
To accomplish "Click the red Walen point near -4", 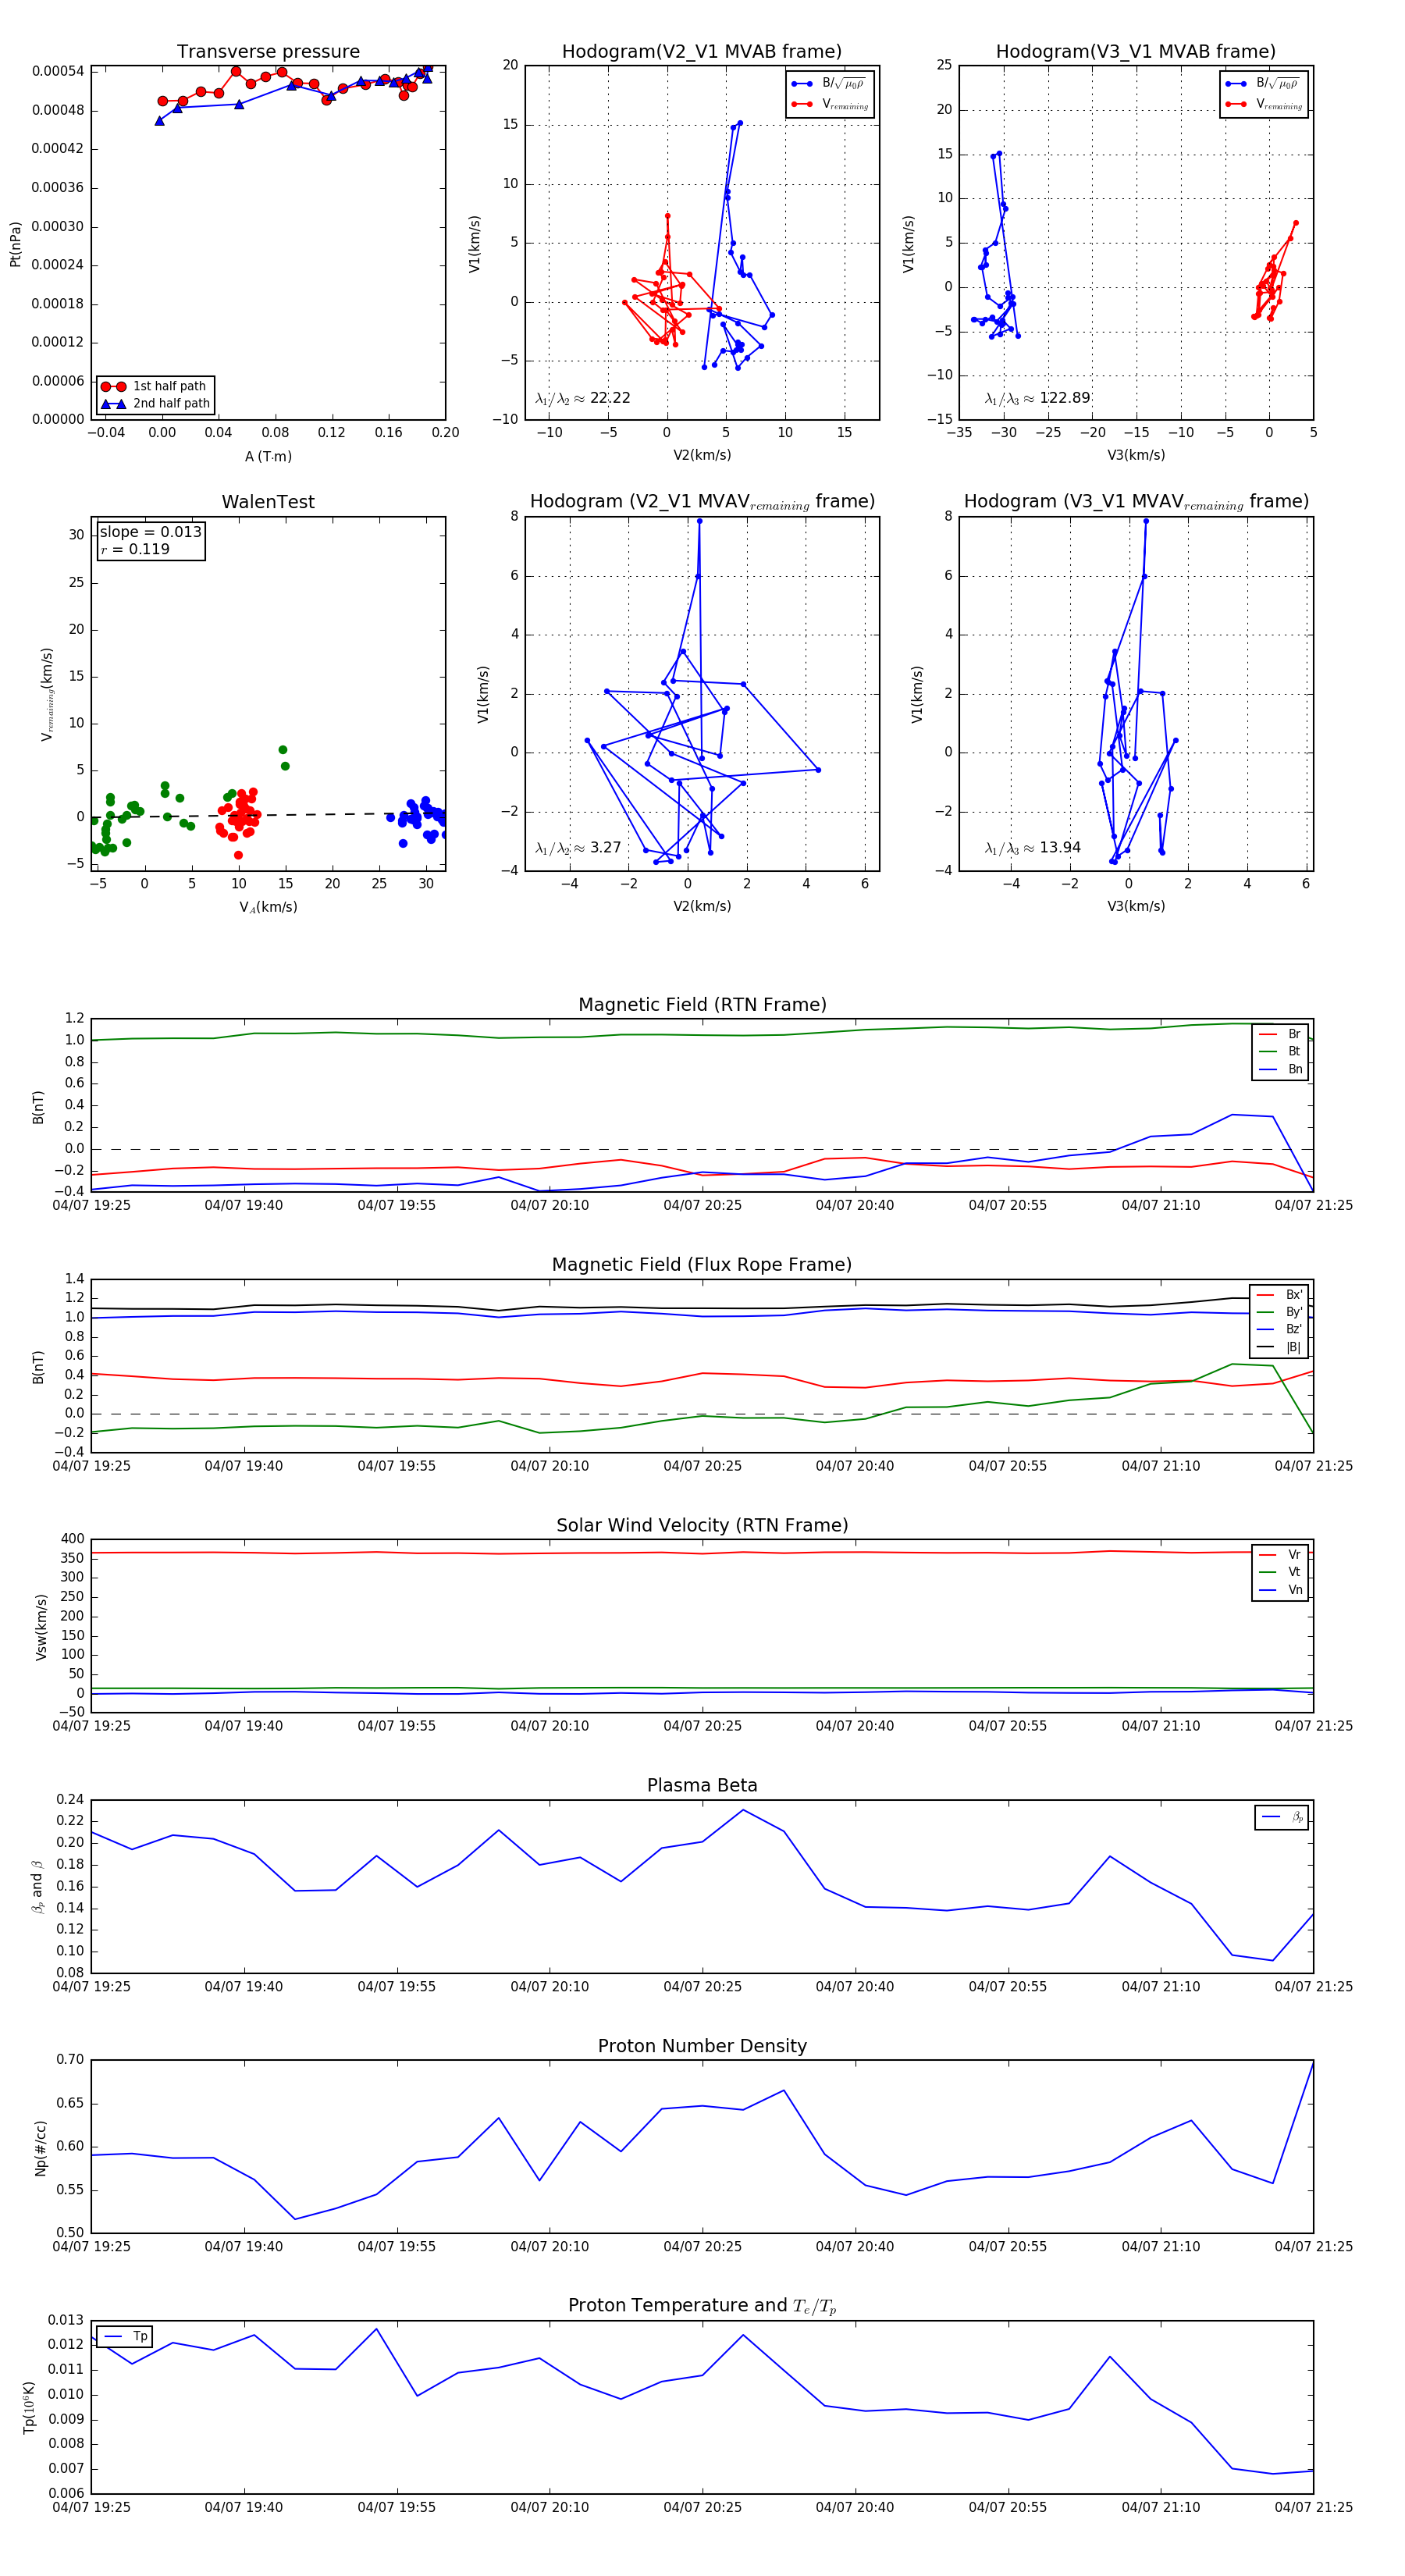I will click(x=238, y=855).
